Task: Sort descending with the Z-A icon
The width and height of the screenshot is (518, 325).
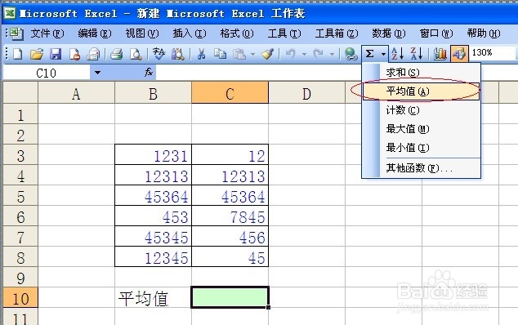Action: point(416,54)
